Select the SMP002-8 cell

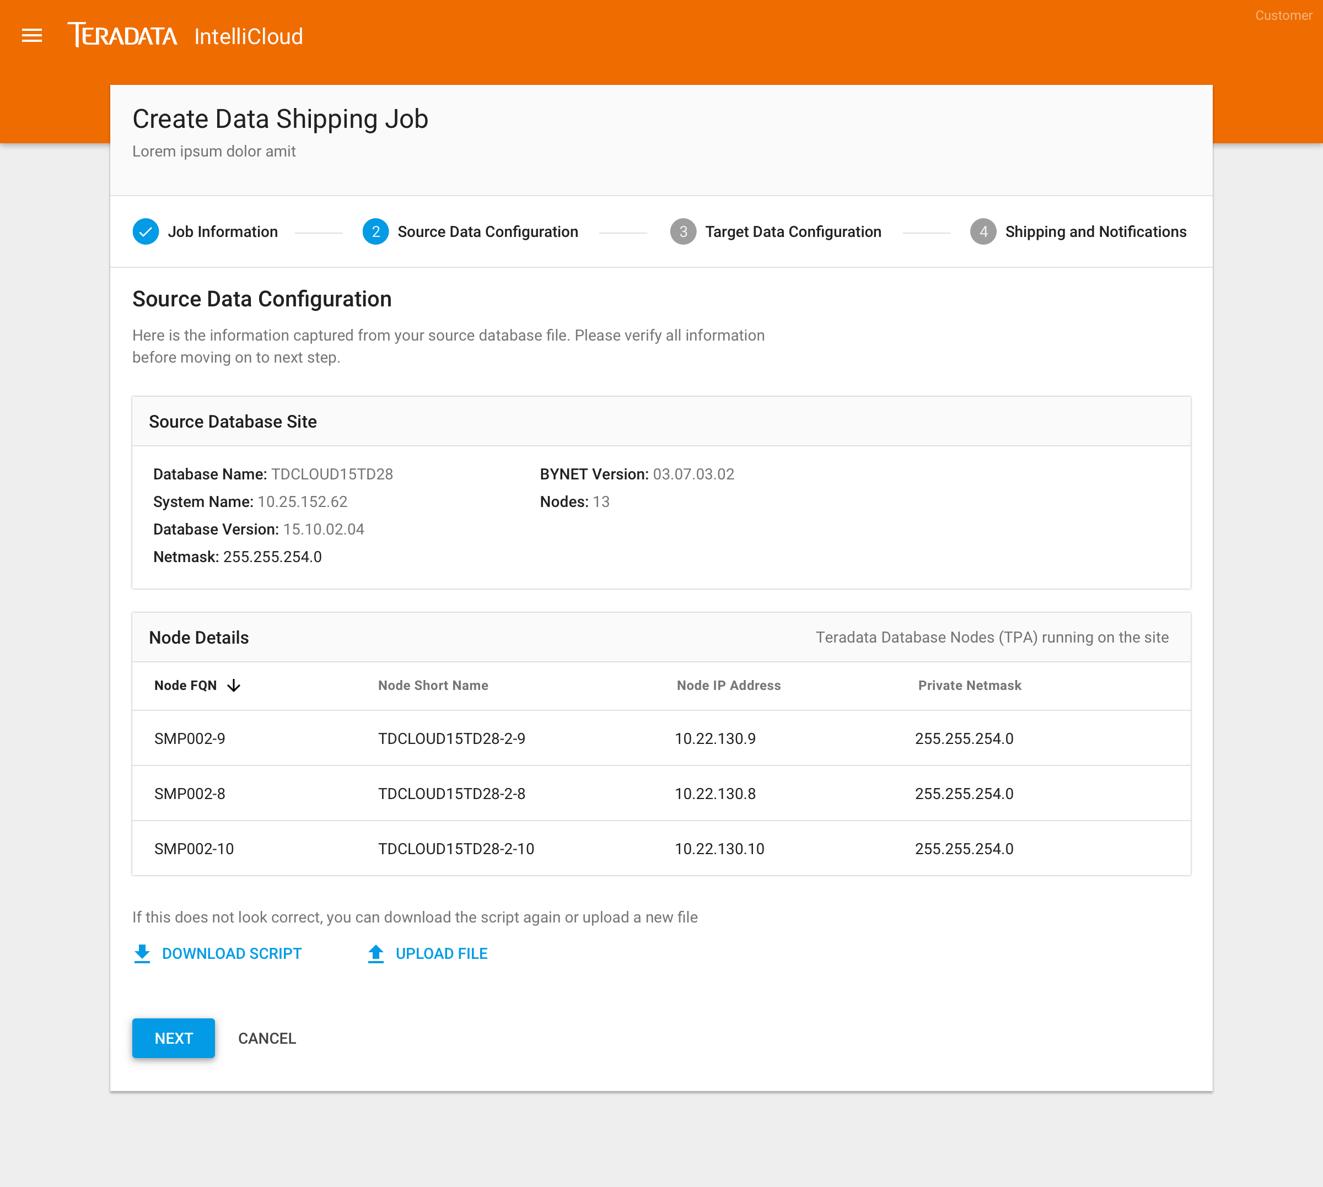[190, 794]
